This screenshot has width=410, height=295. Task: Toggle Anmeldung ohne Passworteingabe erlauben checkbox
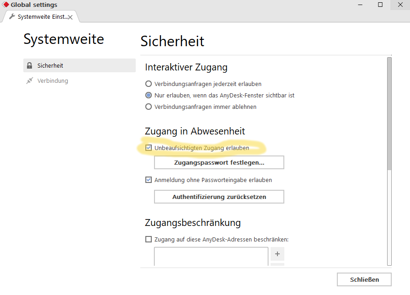[149, 180]
